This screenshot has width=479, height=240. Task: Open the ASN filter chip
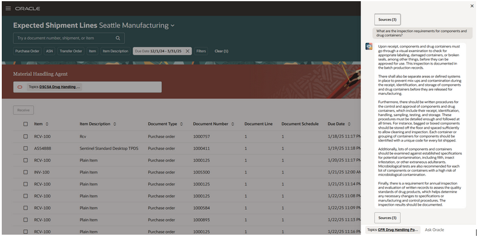point(49,51)
